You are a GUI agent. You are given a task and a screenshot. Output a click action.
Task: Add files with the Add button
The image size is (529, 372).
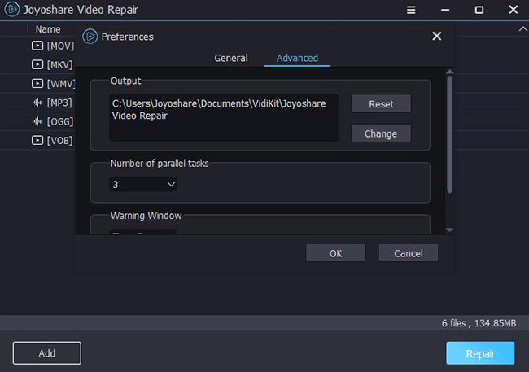(x=47, y=353)
